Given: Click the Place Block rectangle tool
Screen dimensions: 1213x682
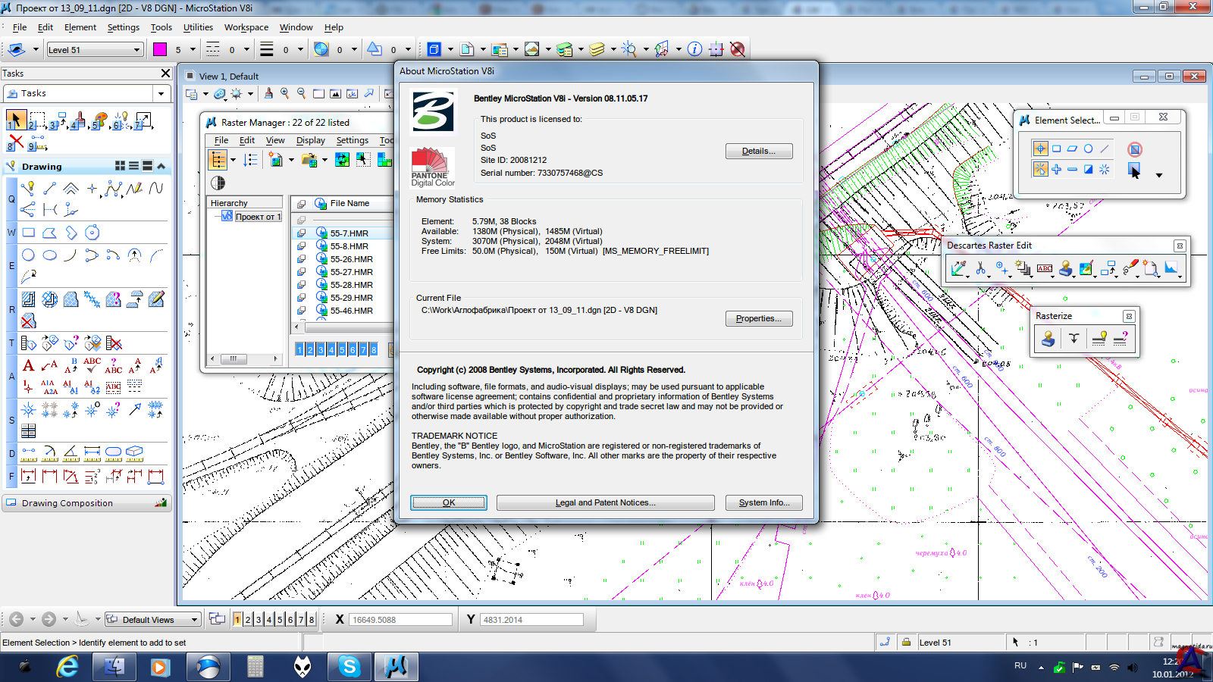Looking at the screenshot, I should (x=29, y=233).
